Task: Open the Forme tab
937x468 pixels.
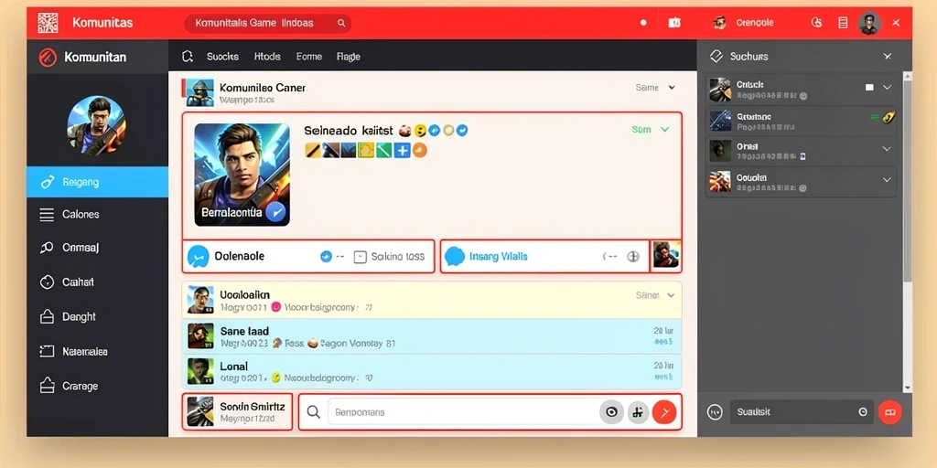Action: pos(309,57)
